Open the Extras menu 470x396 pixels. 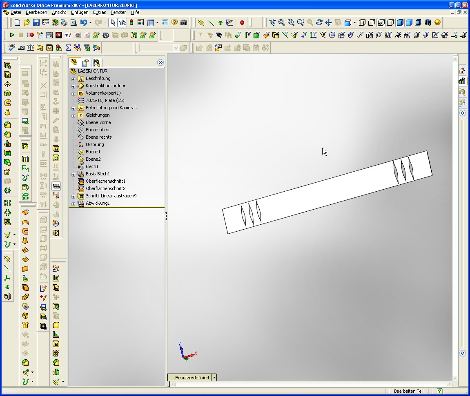[x=99, y=12]
